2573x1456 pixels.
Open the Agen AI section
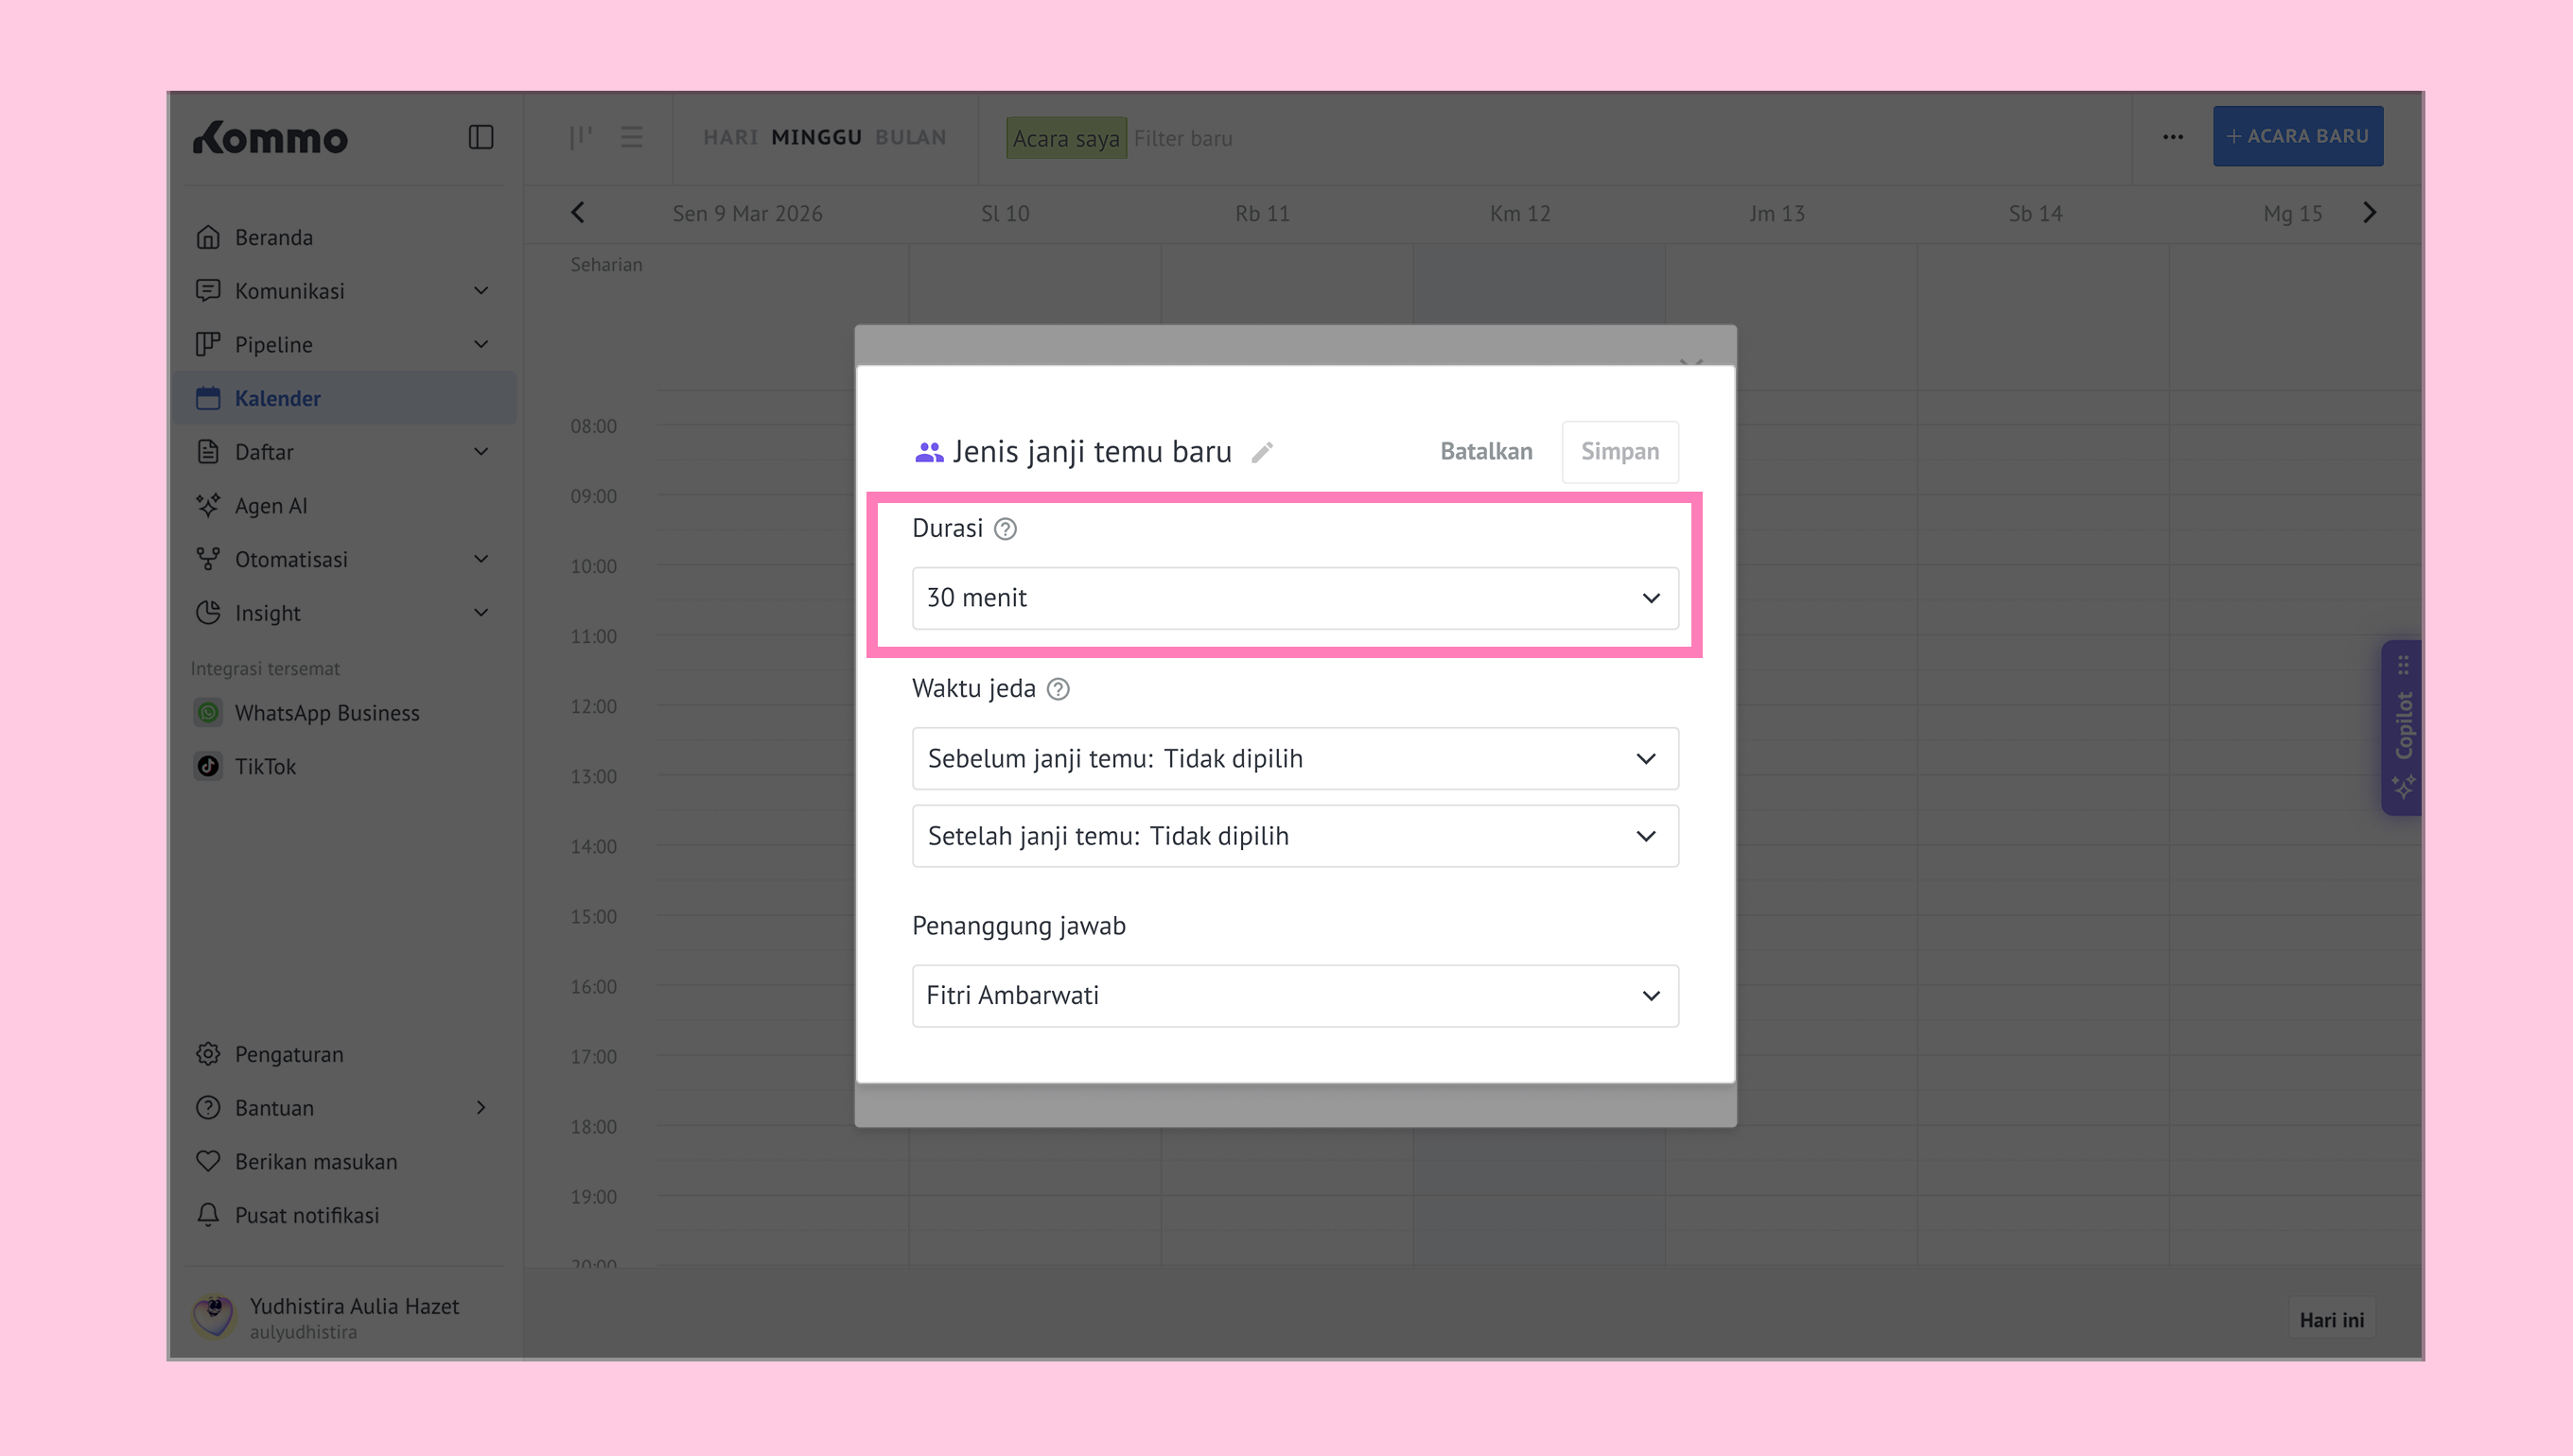pyautogui.click(x=271, y=506)
